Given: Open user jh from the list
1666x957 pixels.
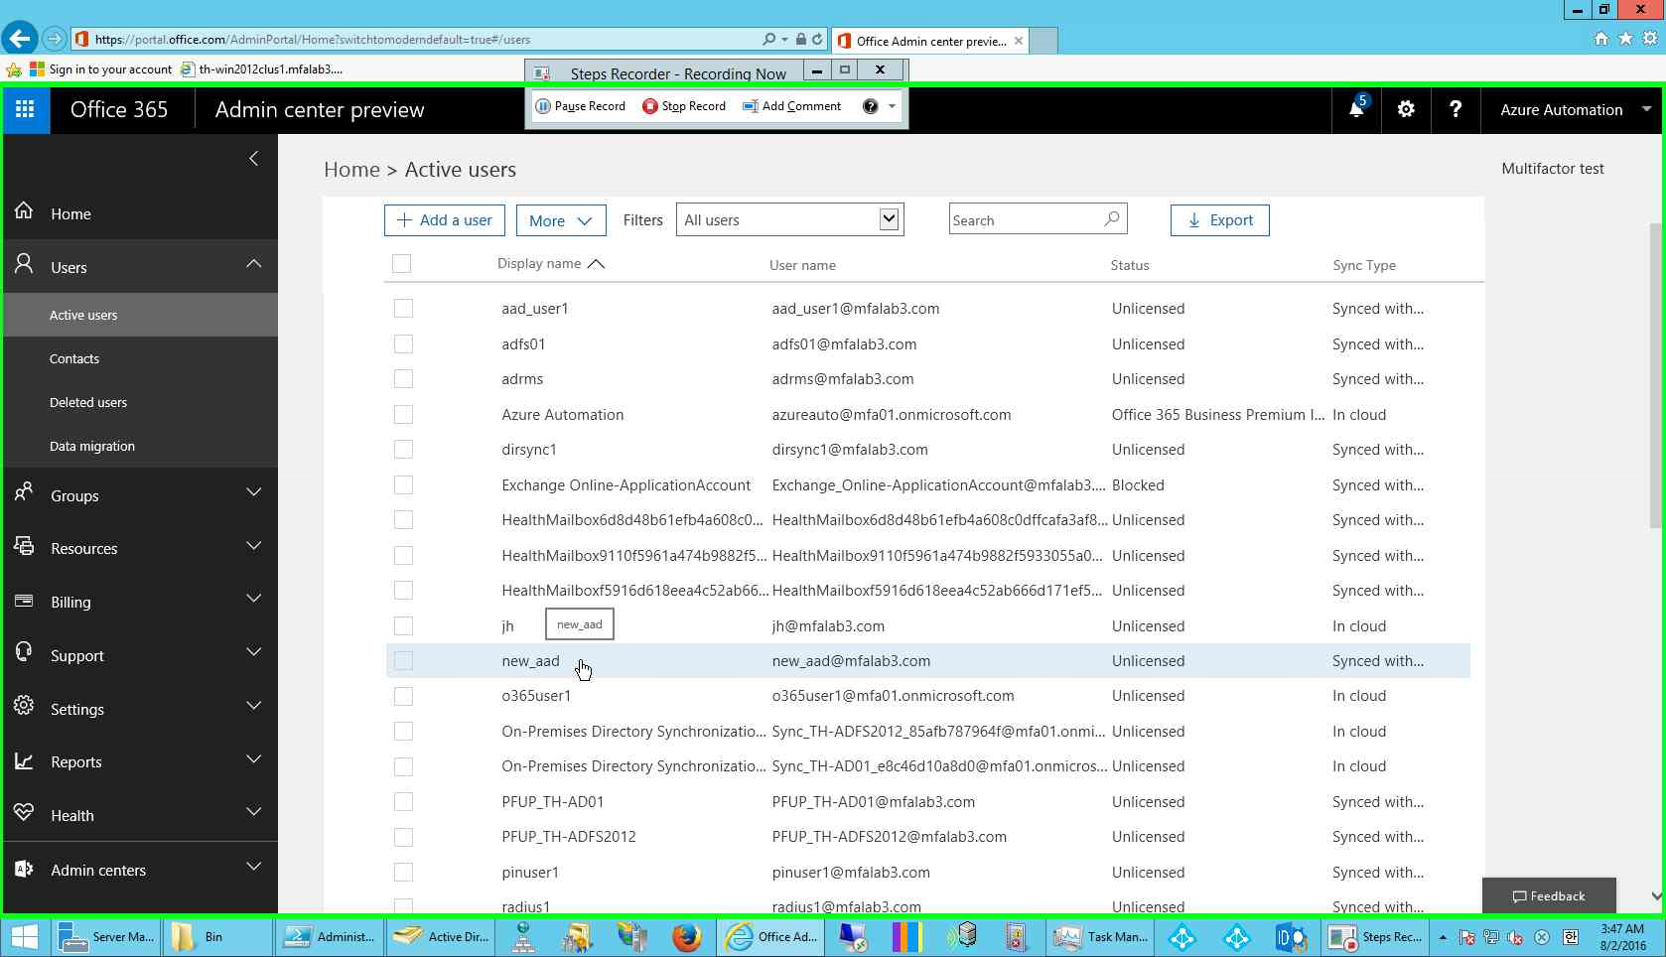Looking at the screenshot, I should tap(507, 626).
